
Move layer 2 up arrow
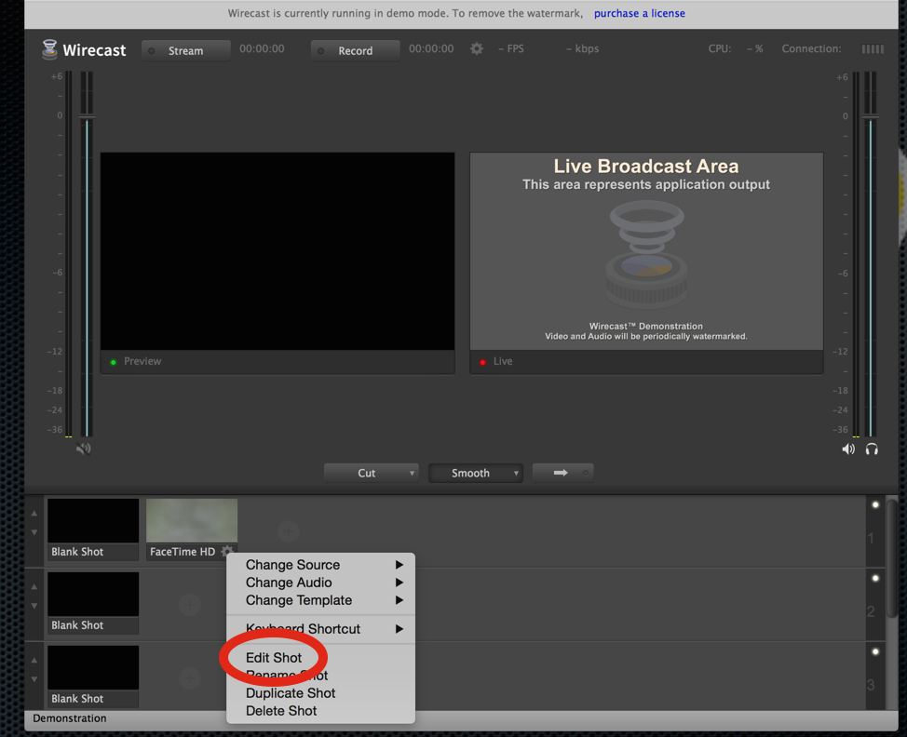click(x=34, y=586)
